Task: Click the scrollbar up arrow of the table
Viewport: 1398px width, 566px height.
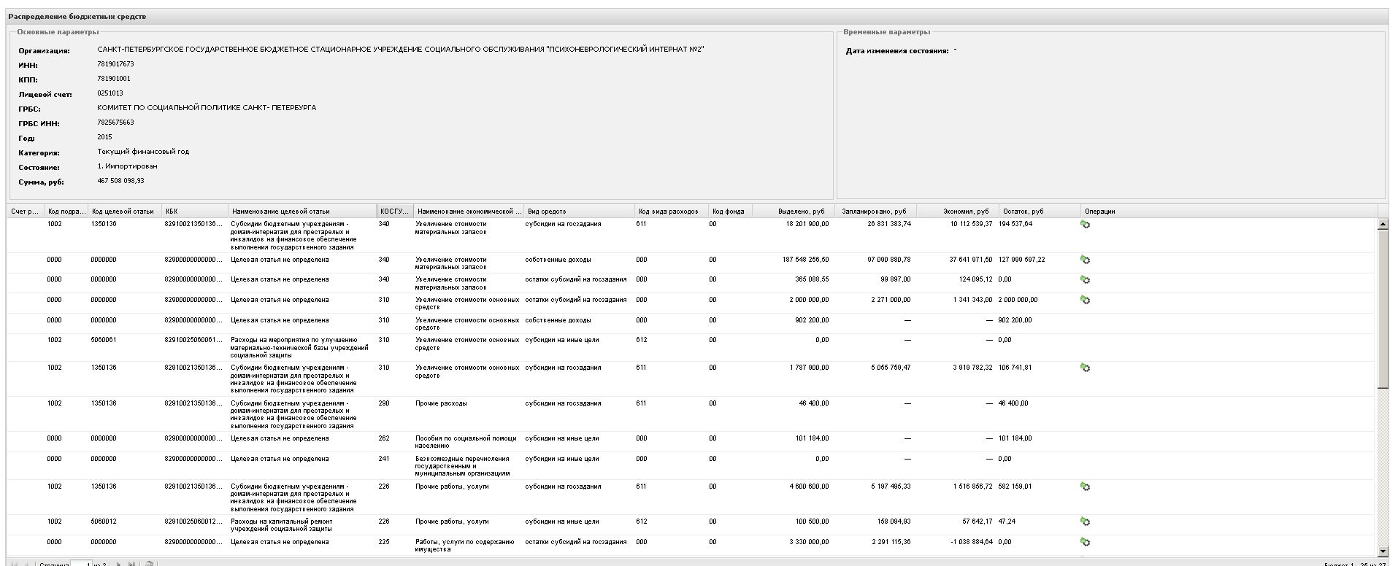Action: pyautogui.click(x=1383, y=225)
